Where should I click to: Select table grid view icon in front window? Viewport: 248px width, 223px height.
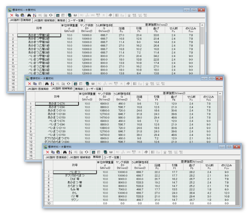(93, 152)
